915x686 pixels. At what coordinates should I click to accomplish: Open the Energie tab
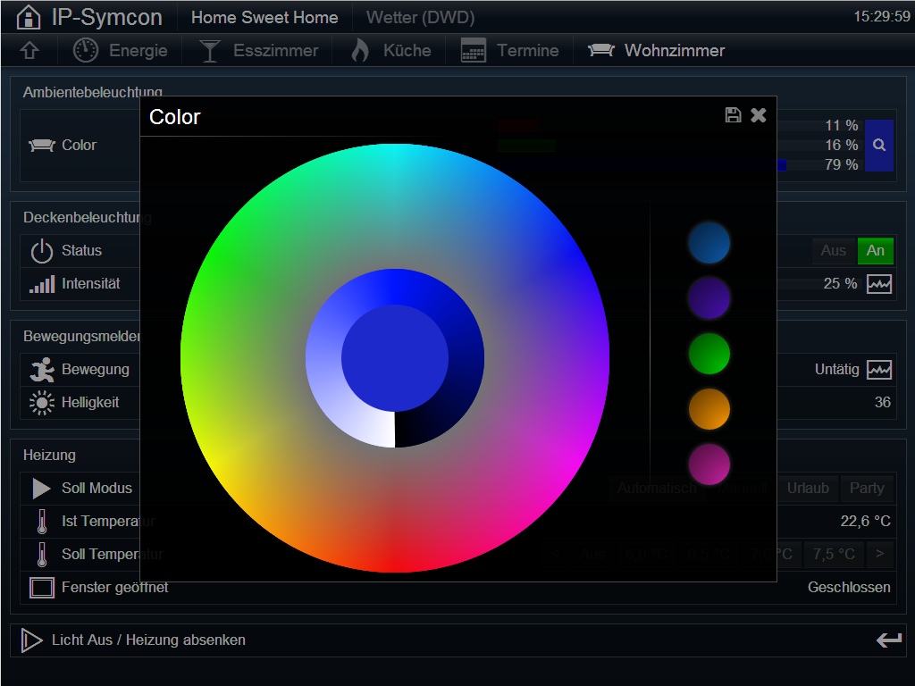pyautogui.click(x=121, y=51)
